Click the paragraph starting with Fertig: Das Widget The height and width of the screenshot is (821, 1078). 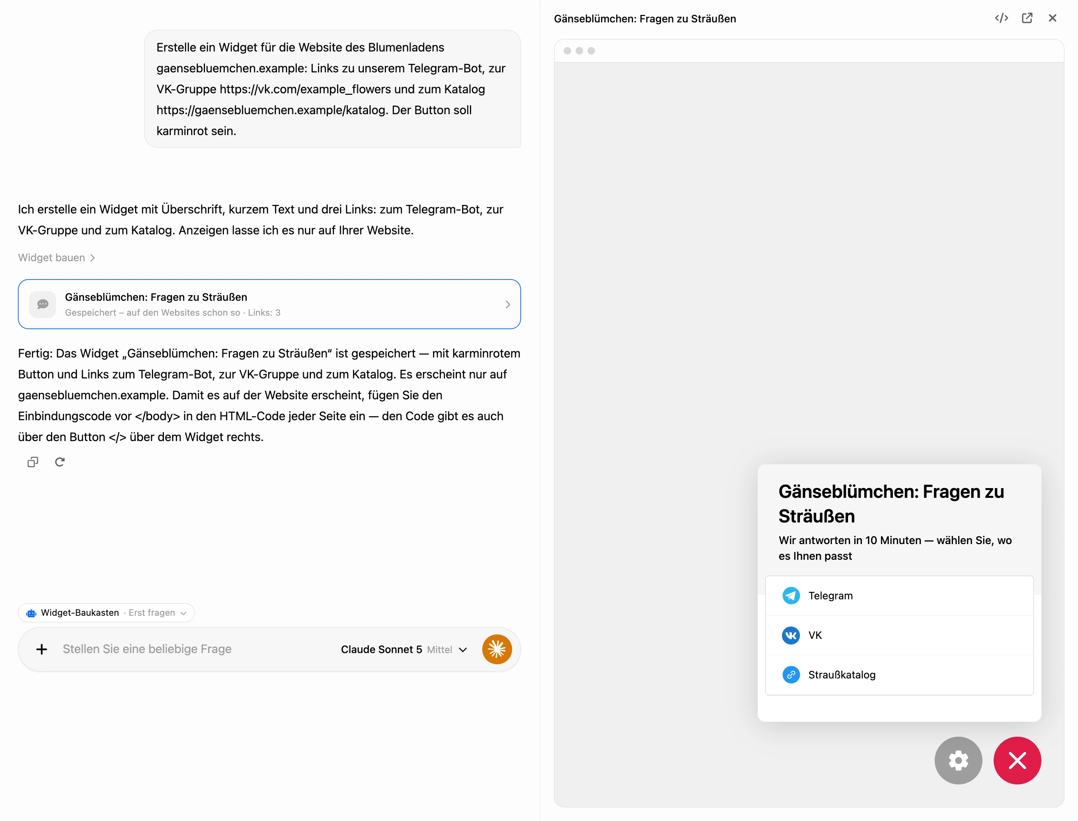pyautogui.click(x=269, y=395)
